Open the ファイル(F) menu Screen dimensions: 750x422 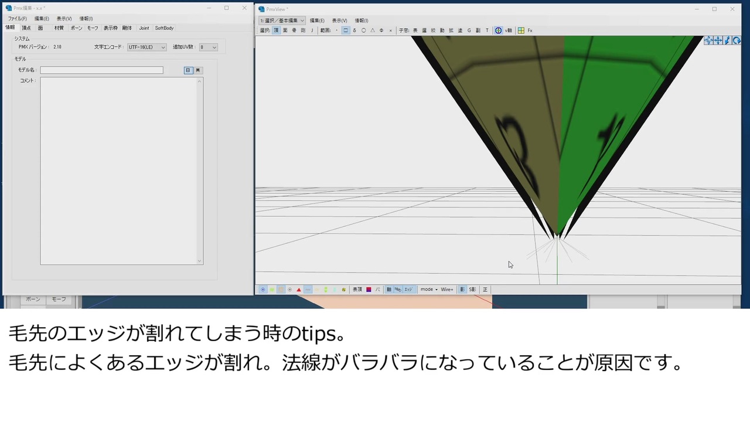(17, 19)
